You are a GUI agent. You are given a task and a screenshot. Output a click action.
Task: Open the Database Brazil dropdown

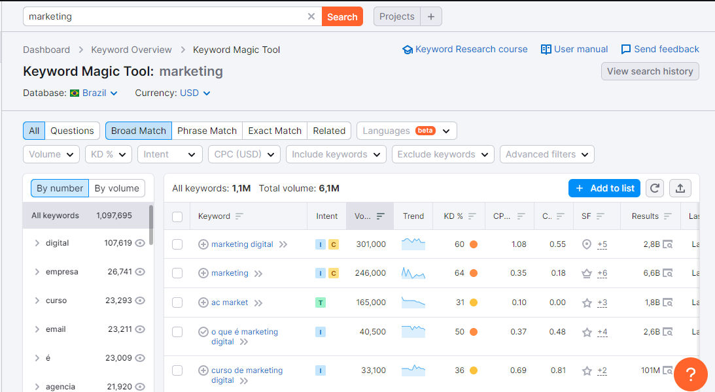pyautogui.click(x=96, y=93)
